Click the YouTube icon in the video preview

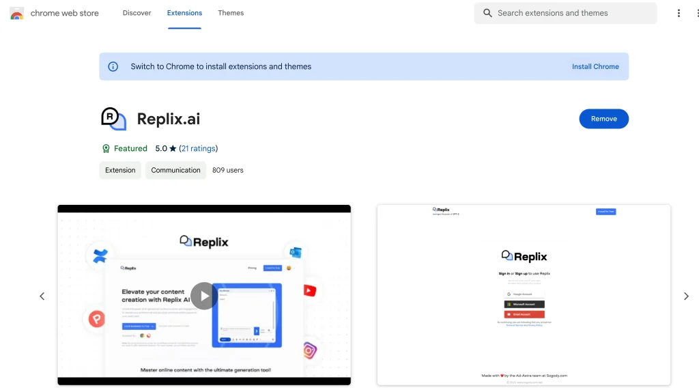point(310,290)
